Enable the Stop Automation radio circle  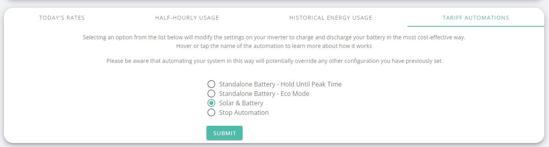[x=211, y=112]
